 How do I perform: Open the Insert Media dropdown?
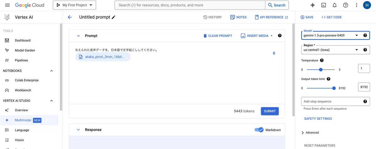(x=257, y=36)
